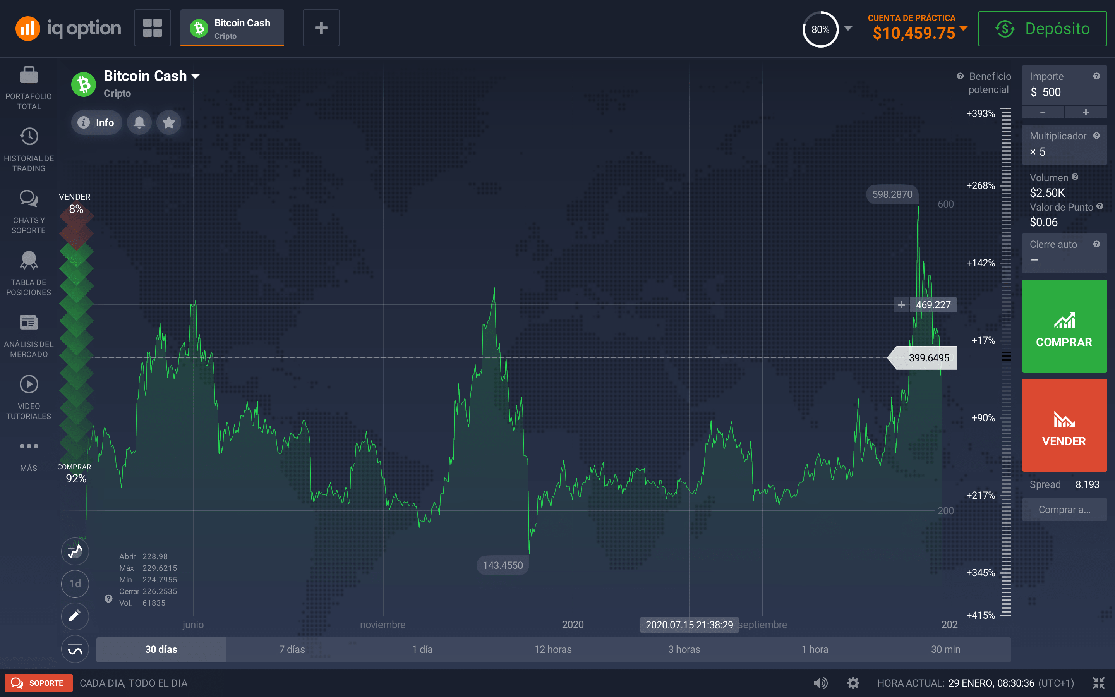1115x697 pixels.
Task: Select the 3 horas timeframe
Action: 684,649
